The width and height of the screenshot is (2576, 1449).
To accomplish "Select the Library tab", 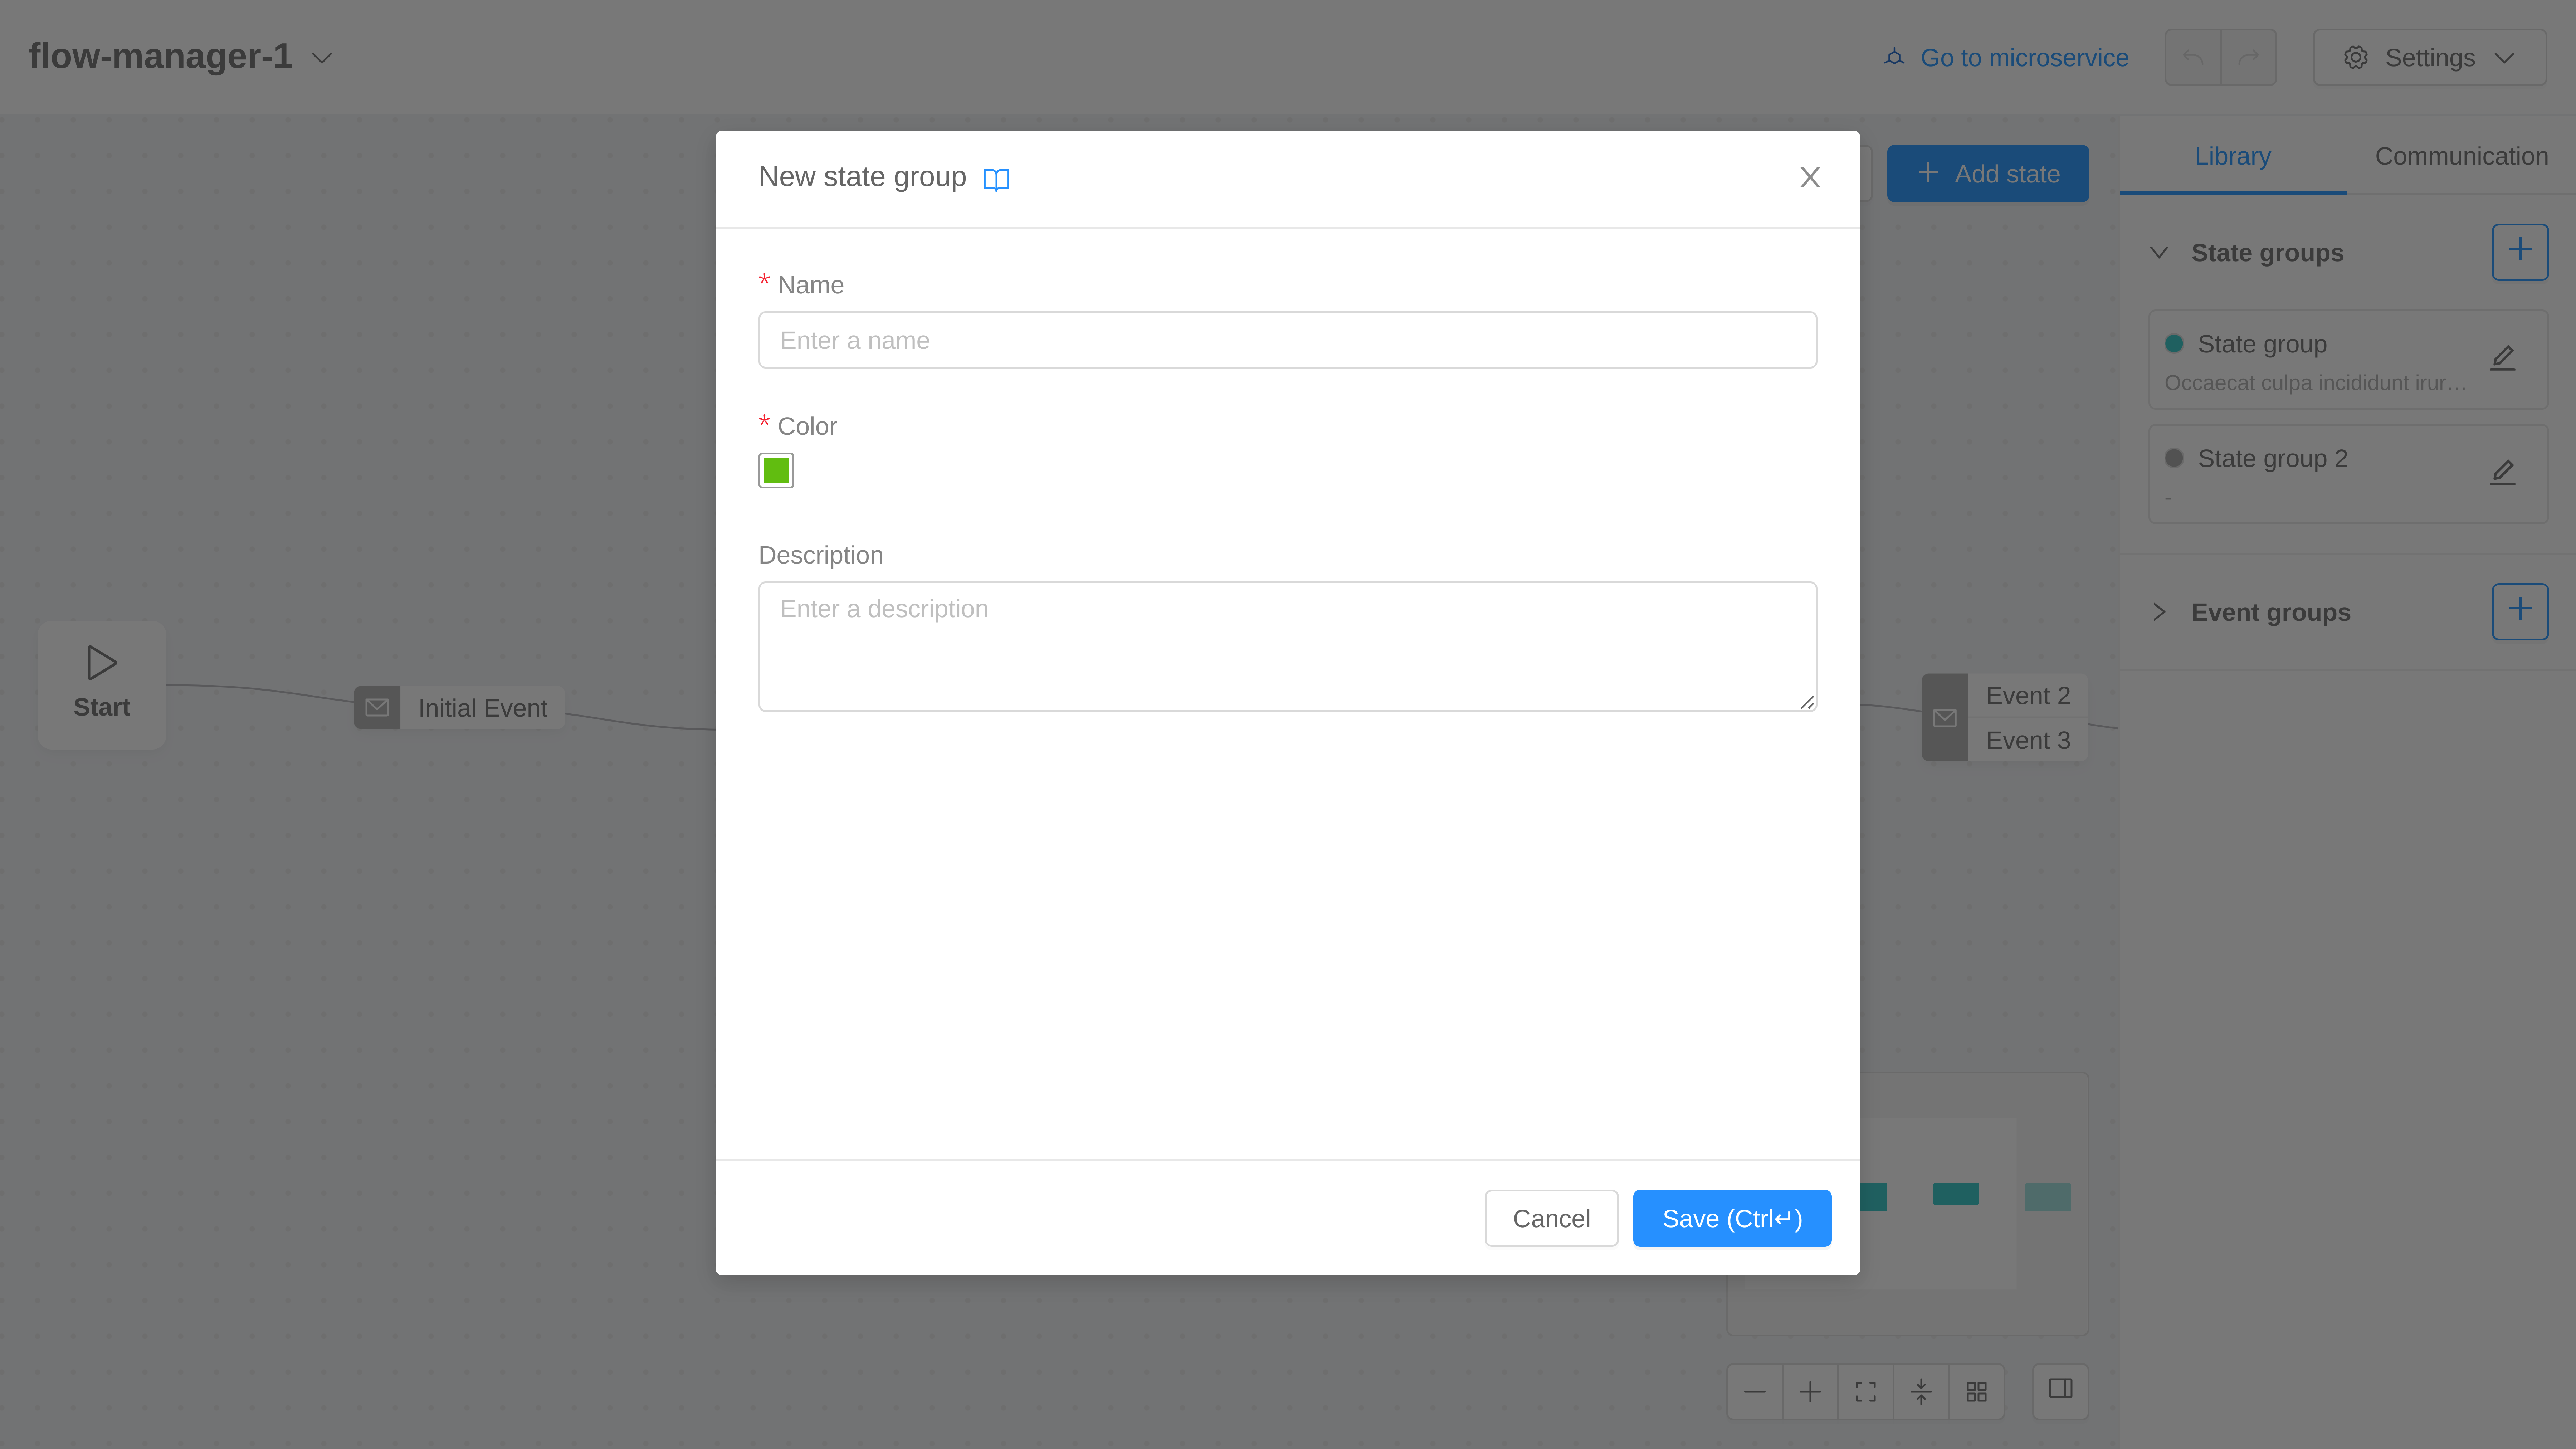I will [2232, 156].
